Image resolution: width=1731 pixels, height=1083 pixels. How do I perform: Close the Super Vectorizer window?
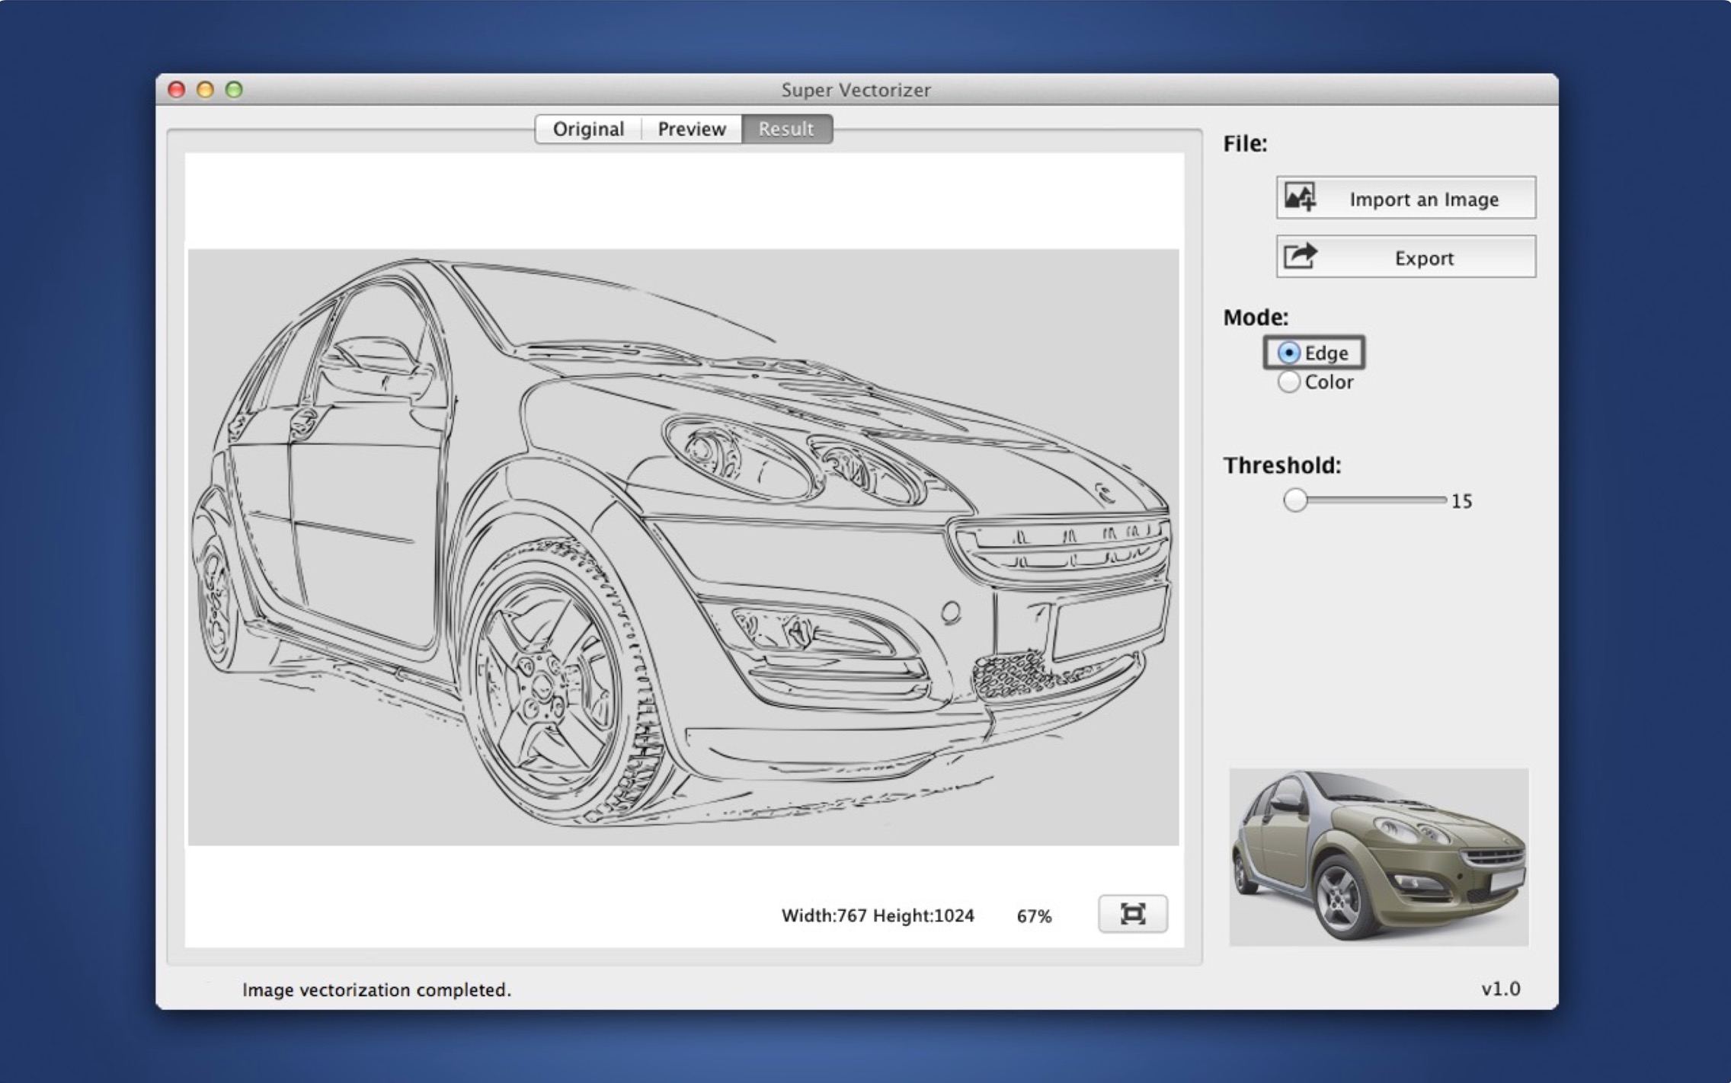point(177,90)
